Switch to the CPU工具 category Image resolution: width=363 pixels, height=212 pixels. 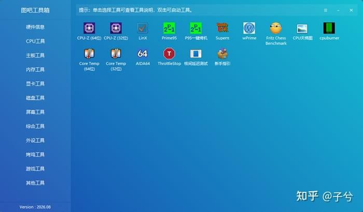pos(35,41)
